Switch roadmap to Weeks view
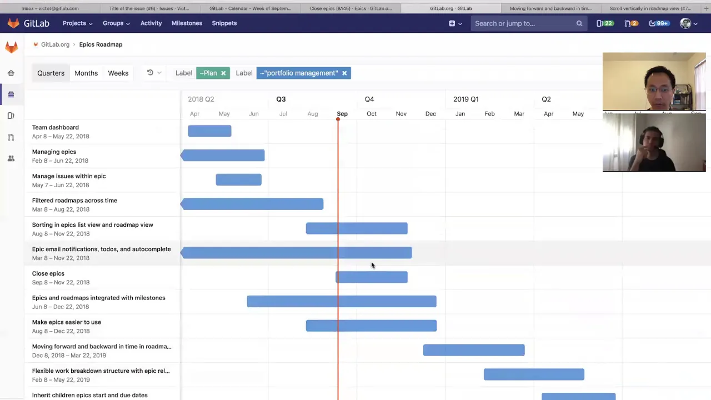Viewport: 711px width, 400px height. tap(118, 73)
